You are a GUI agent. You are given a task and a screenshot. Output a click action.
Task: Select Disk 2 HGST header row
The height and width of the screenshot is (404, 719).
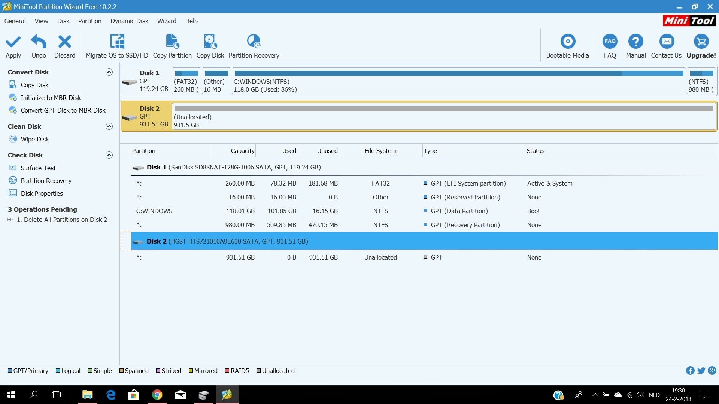click(x=425, y=241)
